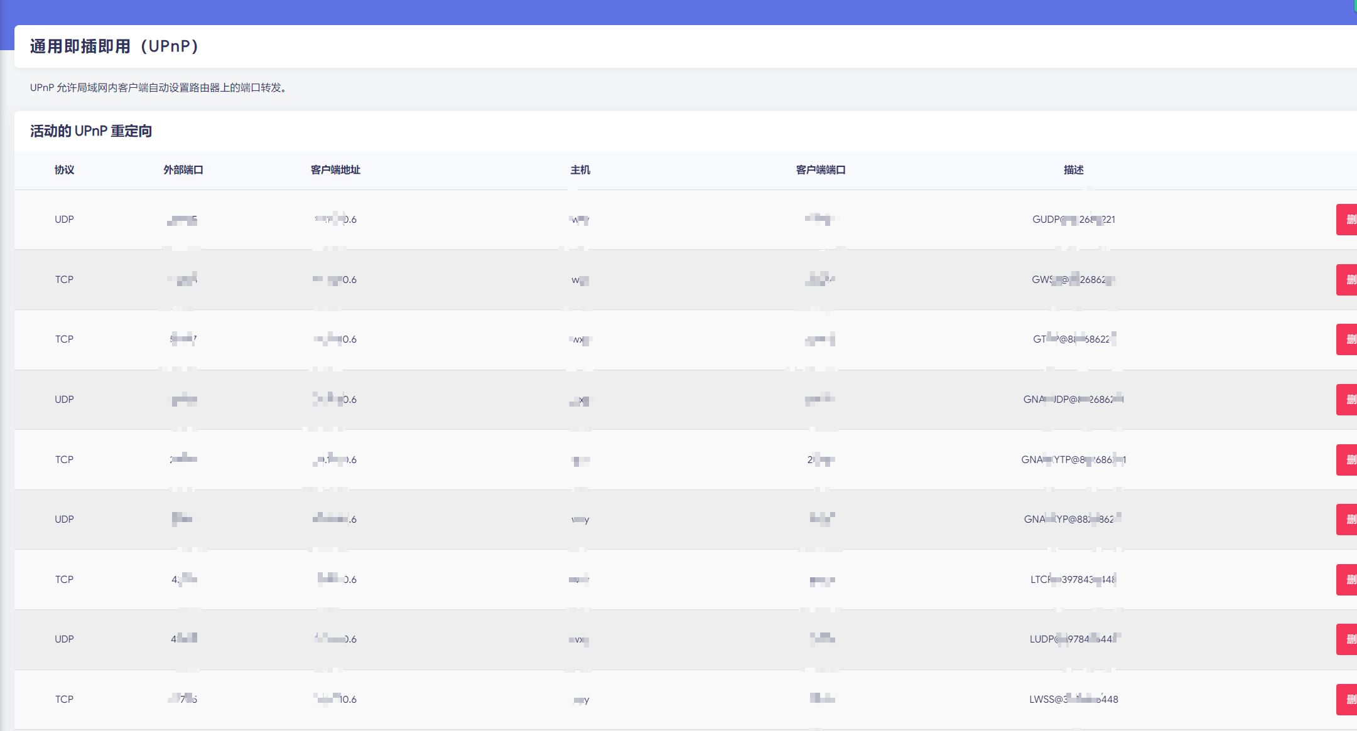1357x731 pixels.
Task: Delete the GNA YTP TCP redirect entry
Action: pyautogui.click(x=1348, y=460)
